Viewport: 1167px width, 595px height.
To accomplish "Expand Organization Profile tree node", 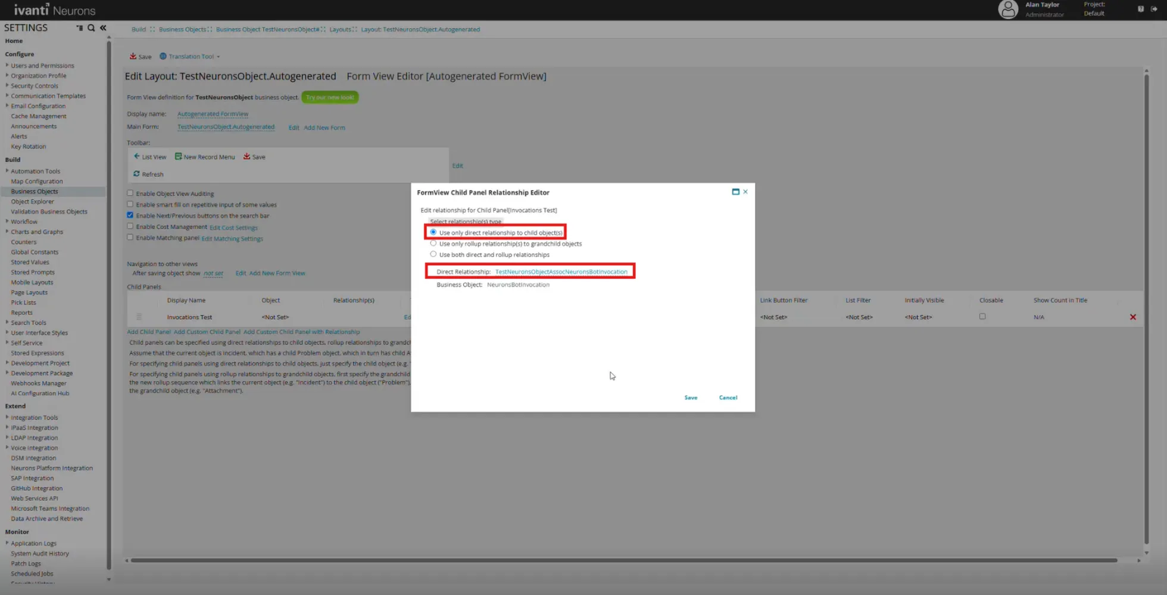I will tap(7, 76).
